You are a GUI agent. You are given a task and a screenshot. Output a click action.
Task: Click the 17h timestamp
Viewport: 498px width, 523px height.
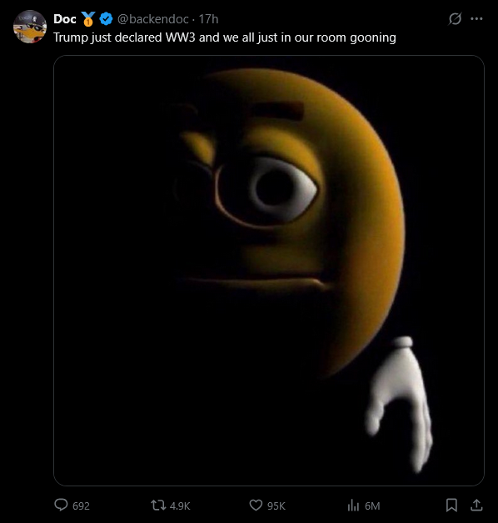click(x=208, y=19)
